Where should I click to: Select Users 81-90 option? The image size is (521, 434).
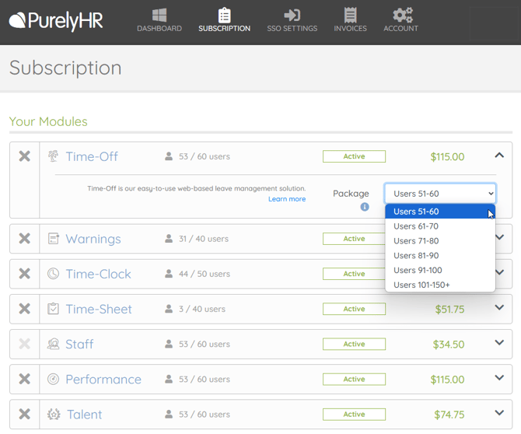pos(440,255)
